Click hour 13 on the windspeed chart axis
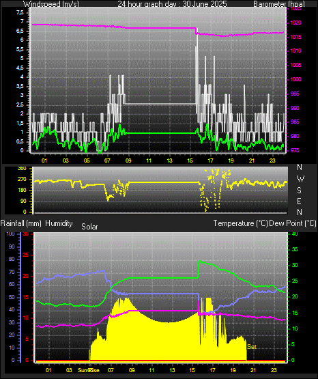The height and width of the screenshot is (379, 318). 169,160
